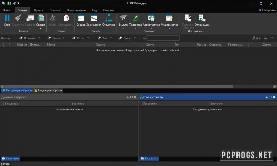Expand the arrow under Модификатор
Viewport: 277px width, 166px height.
[x=169, y=28]
